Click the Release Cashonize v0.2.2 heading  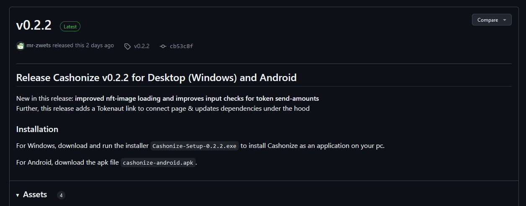click(x=156, y=78)
